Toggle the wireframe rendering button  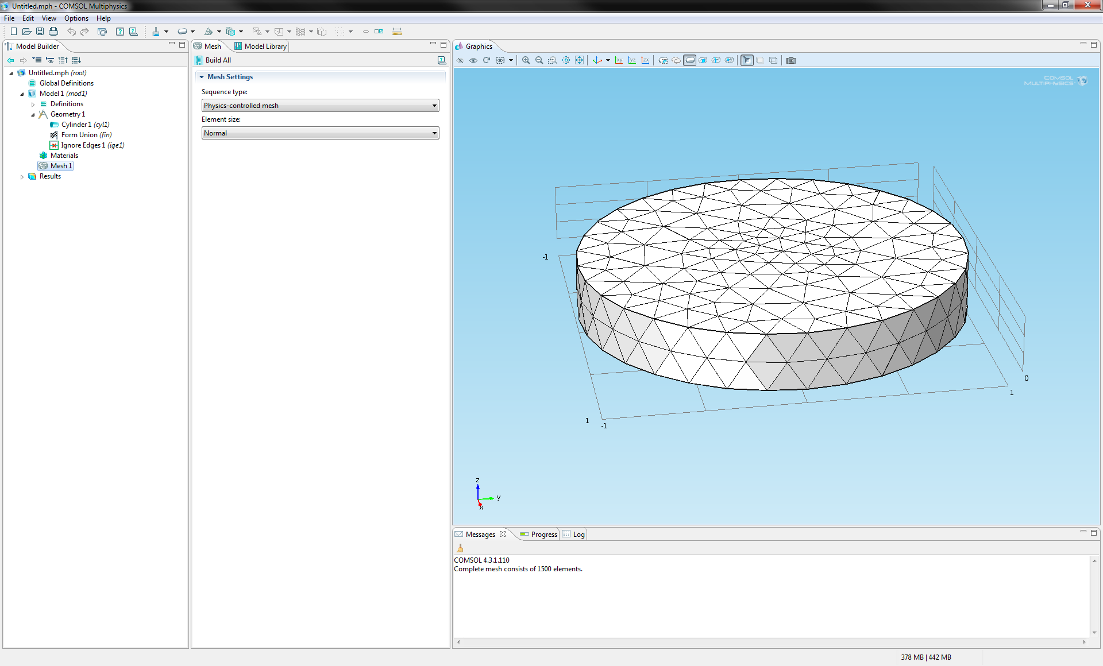[x=773, y=60]
